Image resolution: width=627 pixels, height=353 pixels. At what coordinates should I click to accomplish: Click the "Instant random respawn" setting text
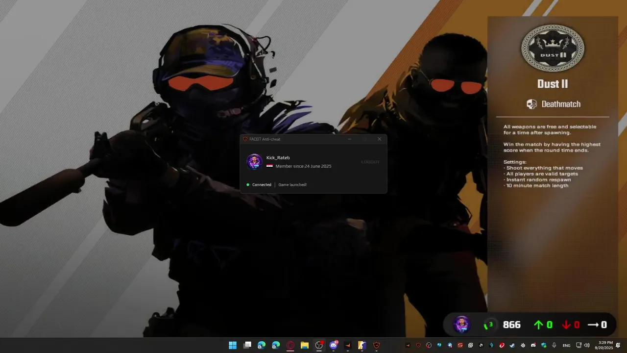[x=538, y=180]
